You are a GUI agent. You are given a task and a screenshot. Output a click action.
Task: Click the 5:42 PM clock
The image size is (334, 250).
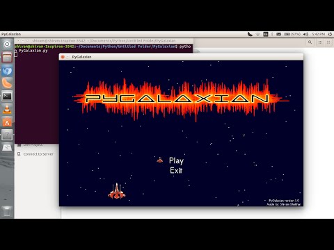(x=318, y=34)
